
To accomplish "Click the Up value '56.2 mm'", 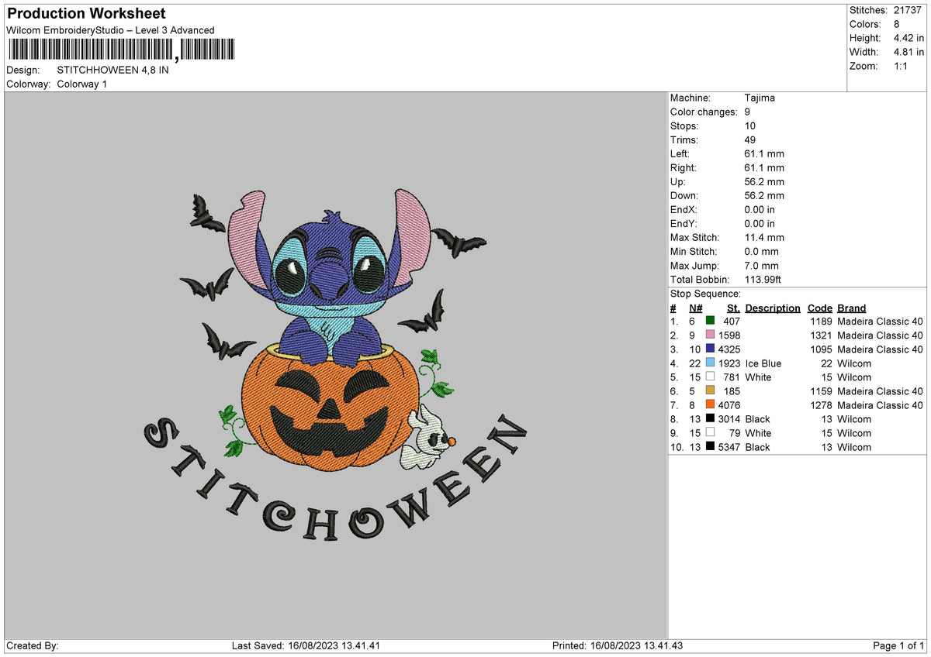I will (764, 181).
